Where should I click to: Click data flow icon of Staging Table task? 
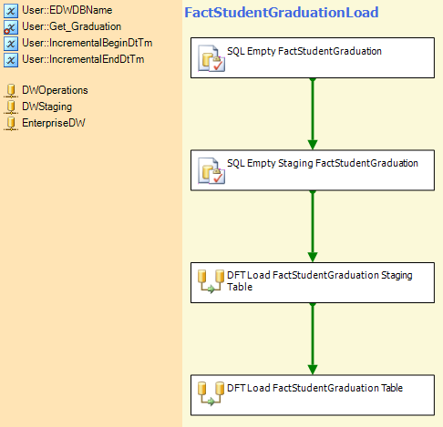point(211,281)
